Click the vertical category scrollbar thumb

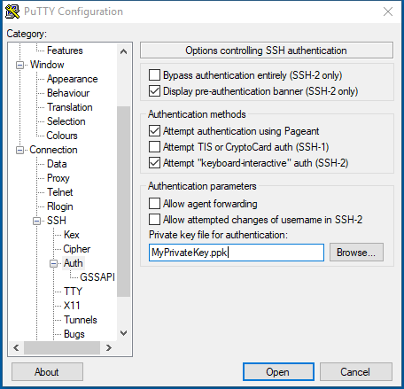[124, 201]
